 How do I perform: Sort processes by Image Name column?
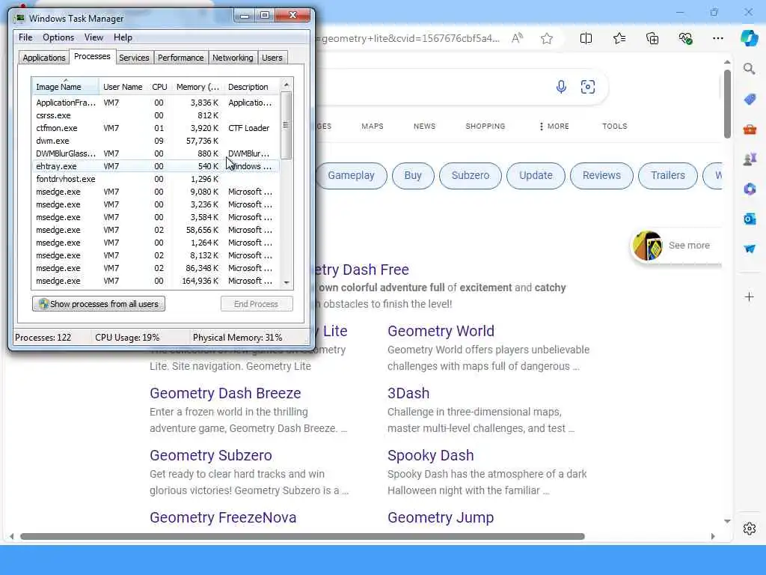(66, 87)
